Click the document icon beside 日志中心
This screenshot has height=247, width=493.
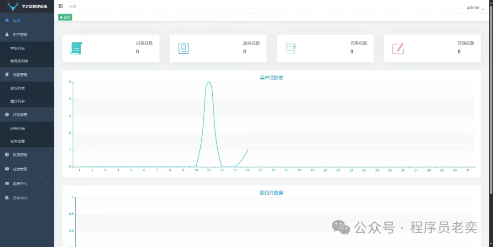pos(7,198)
